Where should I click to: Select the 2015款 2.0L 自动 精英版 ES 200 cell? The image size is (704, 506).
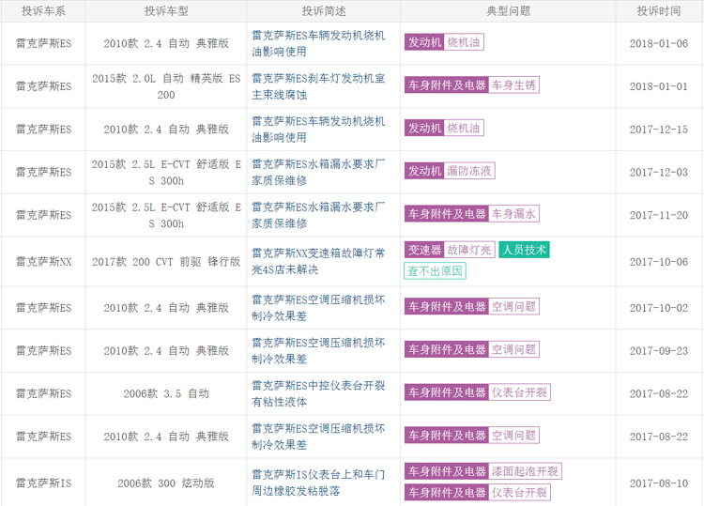tap(166, 86)
